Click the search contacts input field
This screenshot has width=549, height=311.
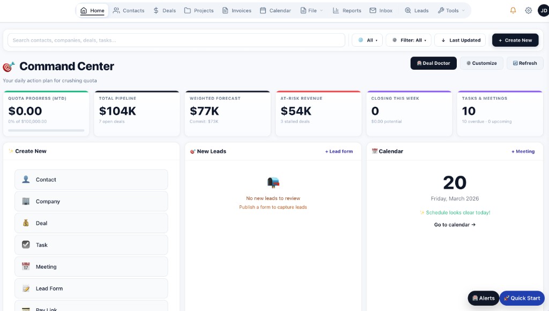tap(177, 40)
